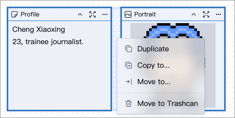The image size is (235, 118).
Task: Expand Portrait card to fullscreen
Action: tap(206, 14)
